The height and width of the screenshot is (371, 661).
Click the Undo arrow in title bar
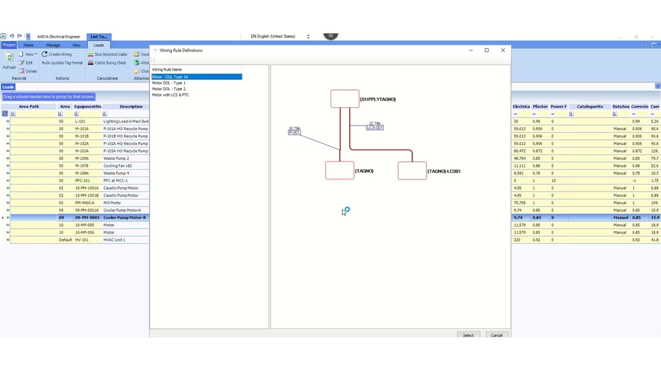click(x=11, y=36)
